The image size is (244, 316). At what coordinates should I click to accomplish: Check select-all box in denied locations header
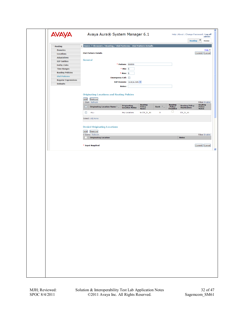(86, 138)
